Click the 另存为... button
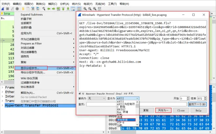Screen dimensions: 216x134 [163, 111]
